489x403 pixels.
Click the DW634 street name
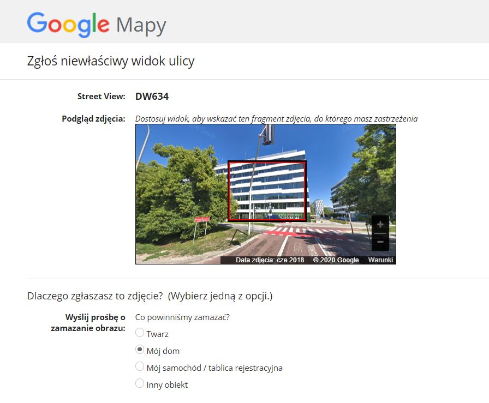point(152,97)
